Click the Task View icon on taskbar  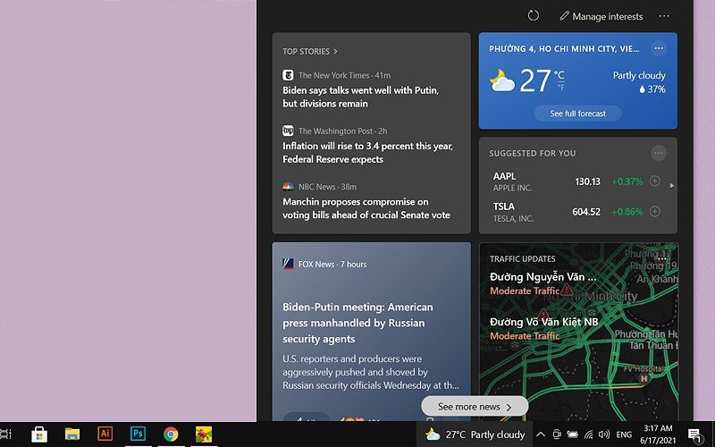(x=5, y=434)
